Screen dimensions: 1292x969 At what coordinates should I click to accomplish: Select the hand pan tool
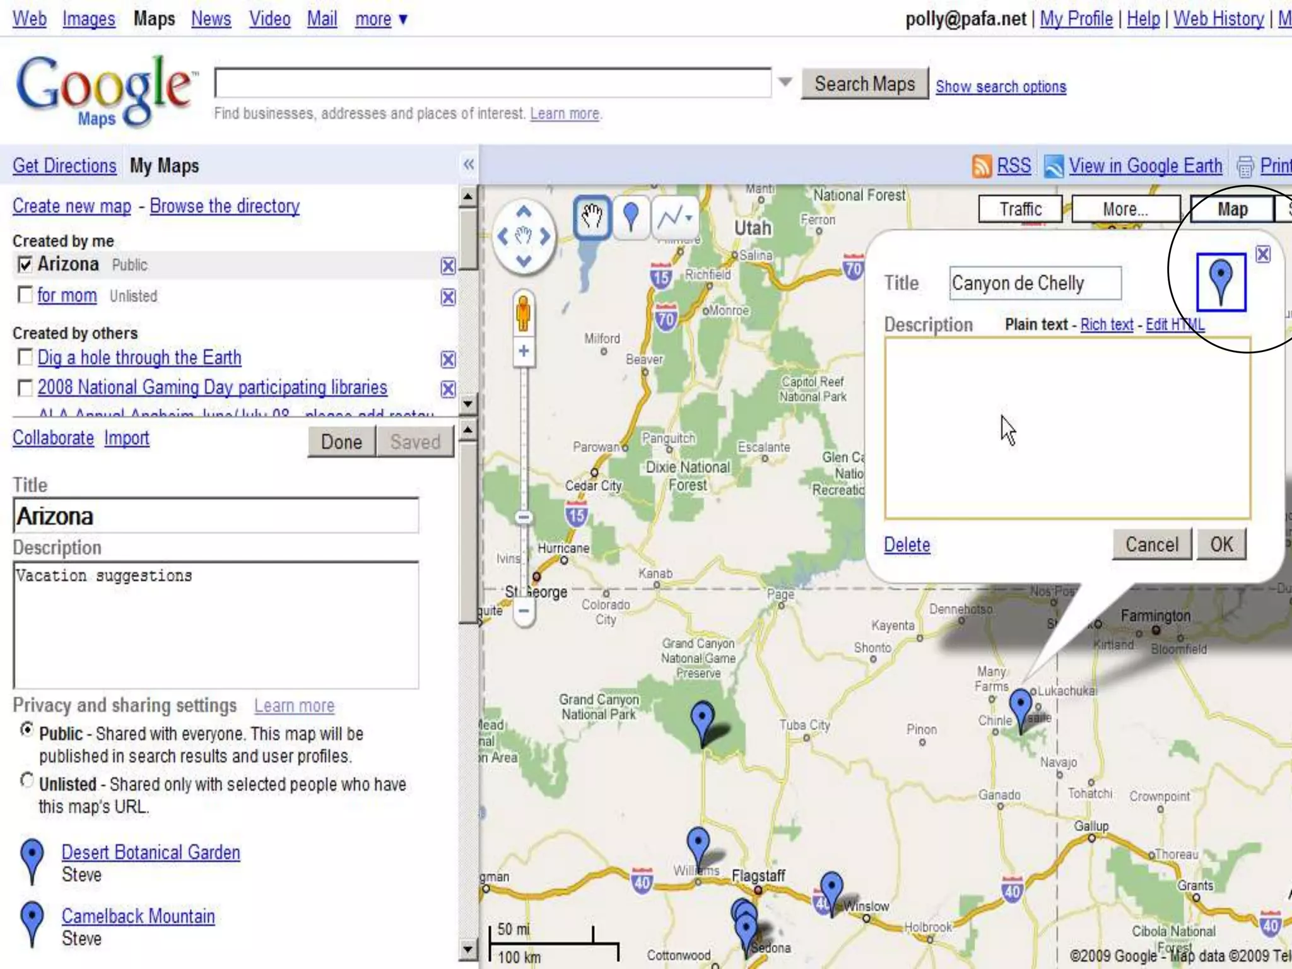pos(592,218)
